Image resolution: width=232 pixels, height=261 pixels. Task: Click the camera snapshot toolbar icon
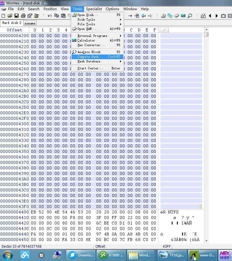(x=223, y=16)
